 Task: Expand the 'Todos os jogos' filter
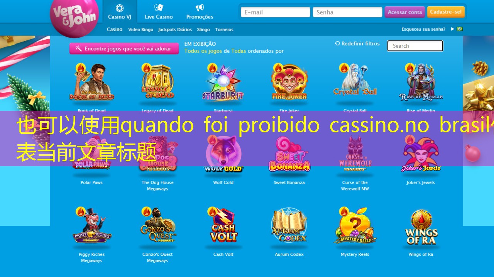pos(203,51)
